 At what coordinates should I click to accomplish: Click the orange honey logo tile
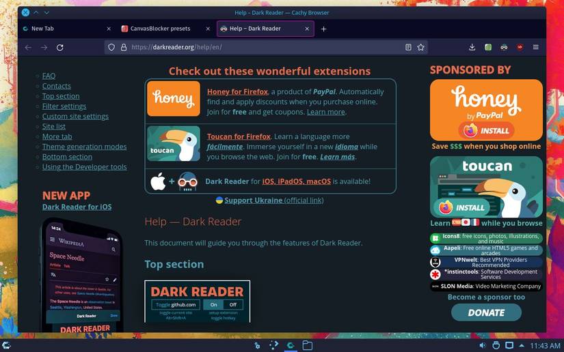point(174,99)
